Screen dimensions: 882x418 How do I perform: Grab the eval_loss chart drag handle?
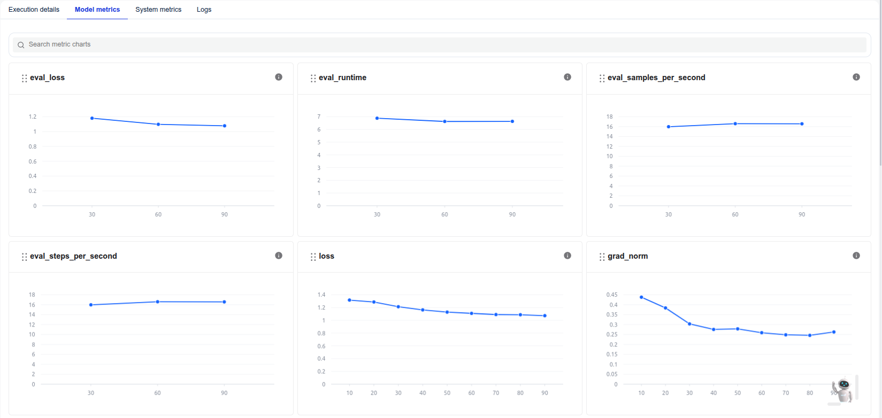24,78
